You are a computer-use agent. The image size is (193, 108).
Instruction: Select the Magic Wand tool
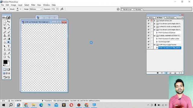(x=8, y=25)
